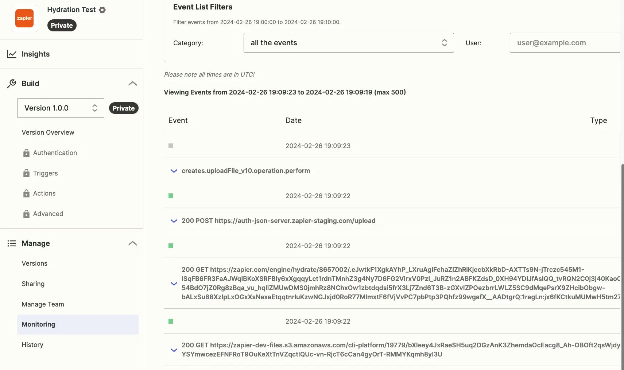Go to Version Overview page
The width and height of the screenshot is (624, 370).
48,132
